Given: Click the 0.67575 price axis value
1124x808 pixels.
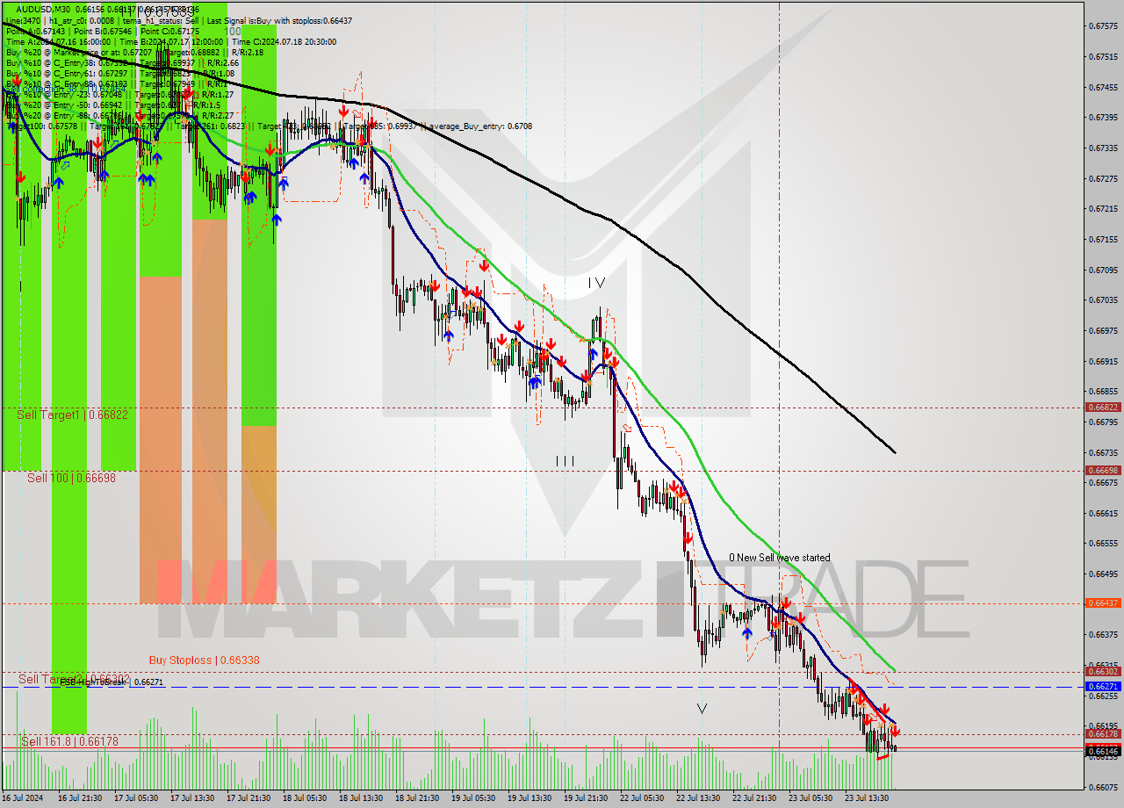Looking at the screenshot, I should [1103, 26].
